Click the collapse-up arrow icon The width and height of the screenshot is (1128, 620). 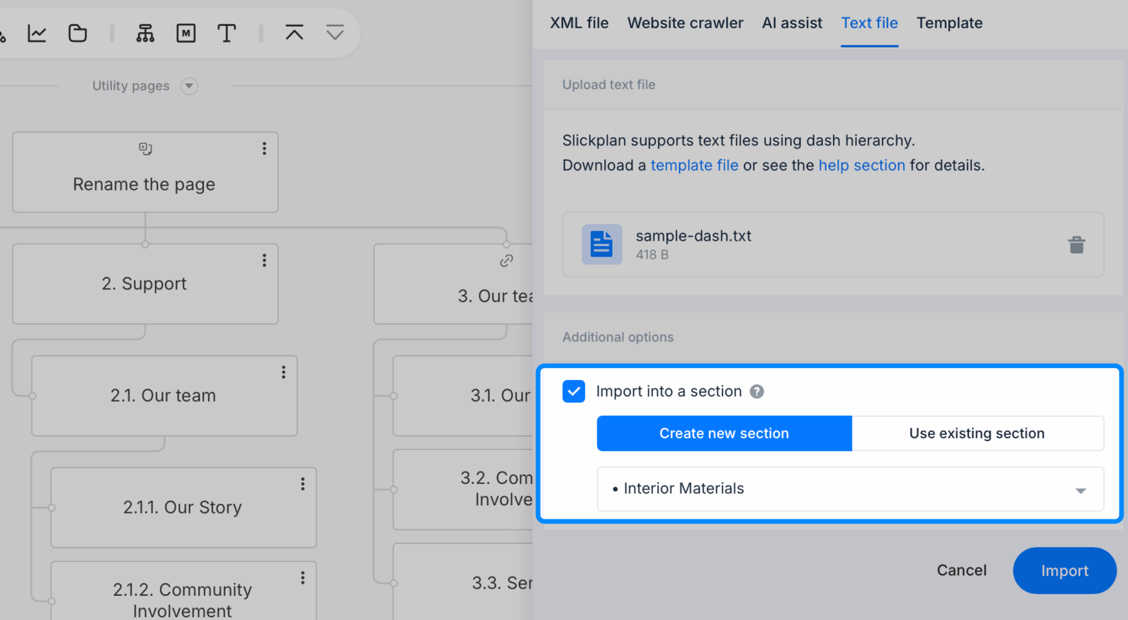tap(294, 33)
